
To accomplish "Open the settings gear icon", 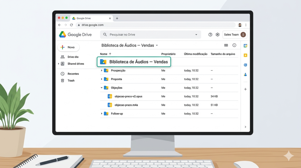I will 218,35.
